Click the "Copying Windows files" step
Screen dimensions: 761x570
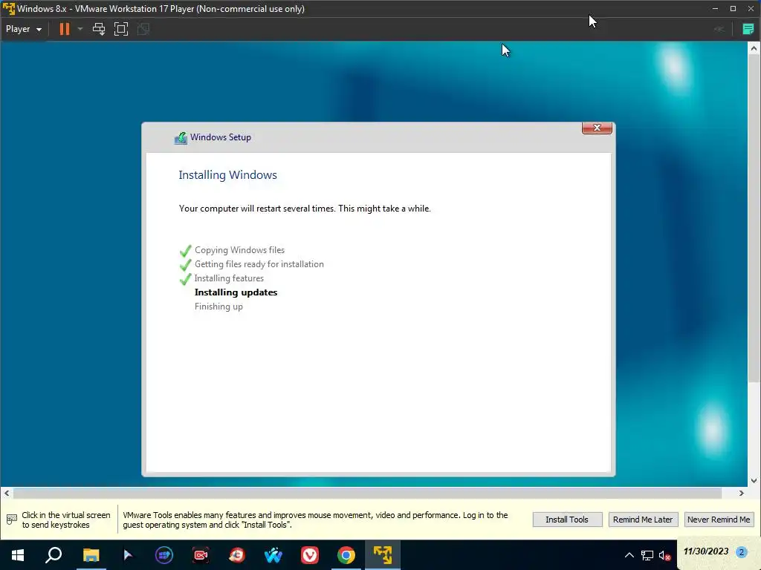pyautogui.click(x=240, y=250)
